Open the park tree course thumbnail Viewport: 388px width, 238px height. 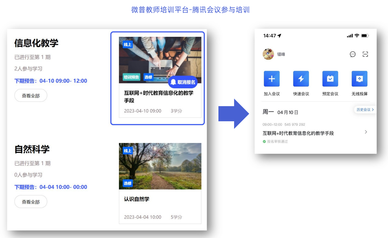(x=160, y=166)
